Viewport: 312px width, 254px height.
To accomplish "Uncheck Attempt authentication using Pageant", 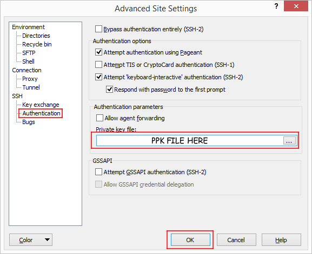I will (x=98, y=52).
